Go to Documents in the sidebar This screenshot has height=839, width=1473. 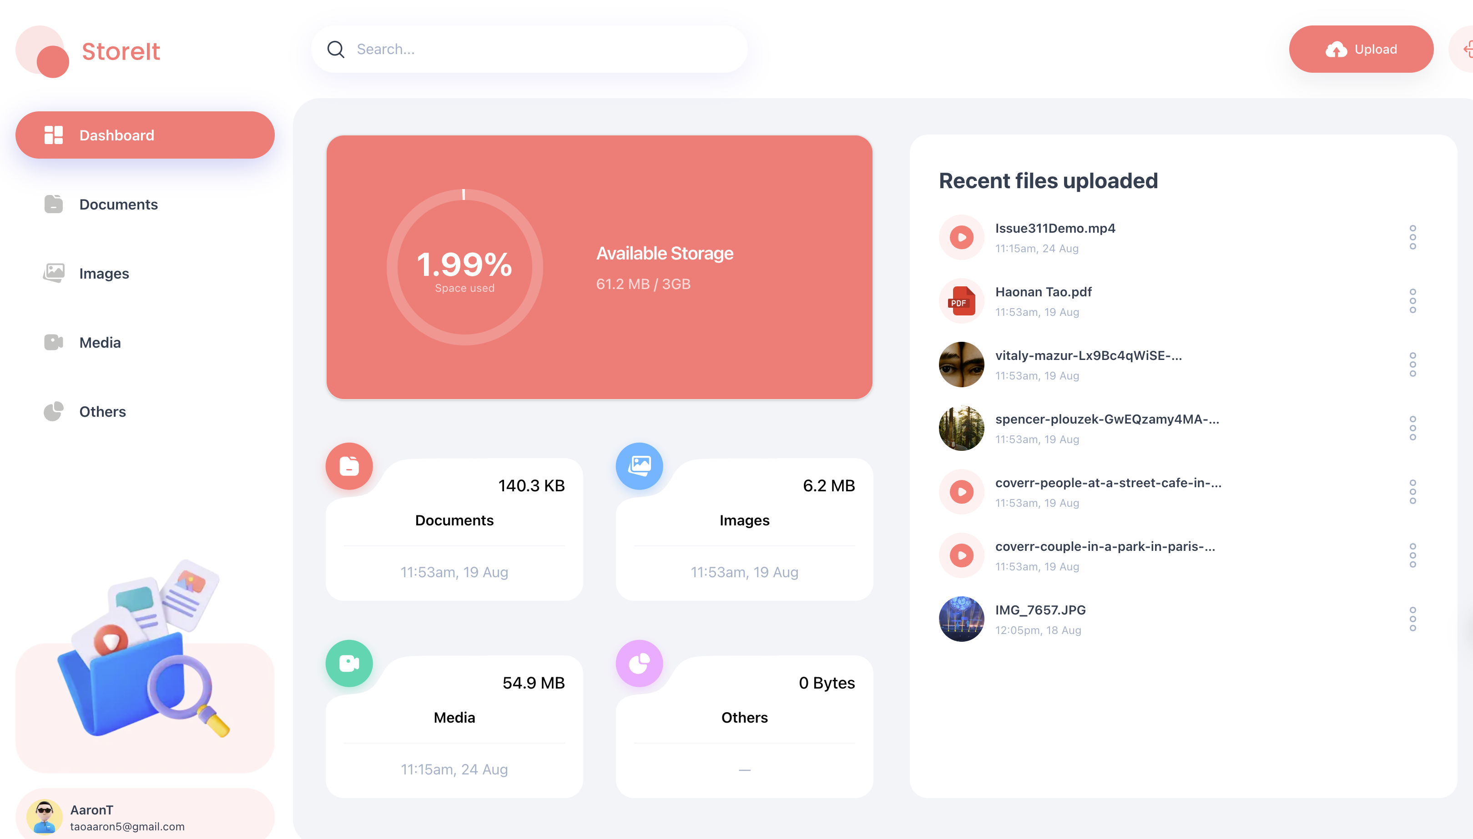click(x=118, y=205)
